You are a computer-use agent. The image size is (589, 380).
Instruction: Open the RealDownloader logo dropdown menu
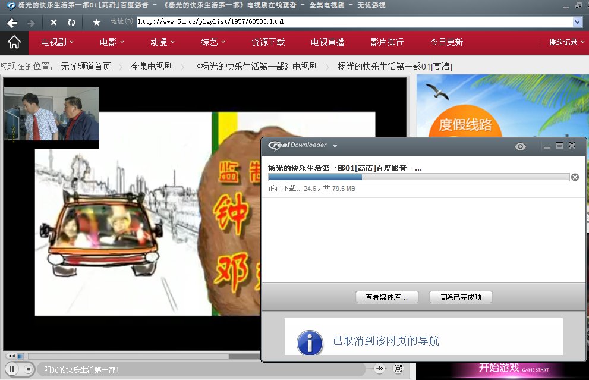coord(335,146)
